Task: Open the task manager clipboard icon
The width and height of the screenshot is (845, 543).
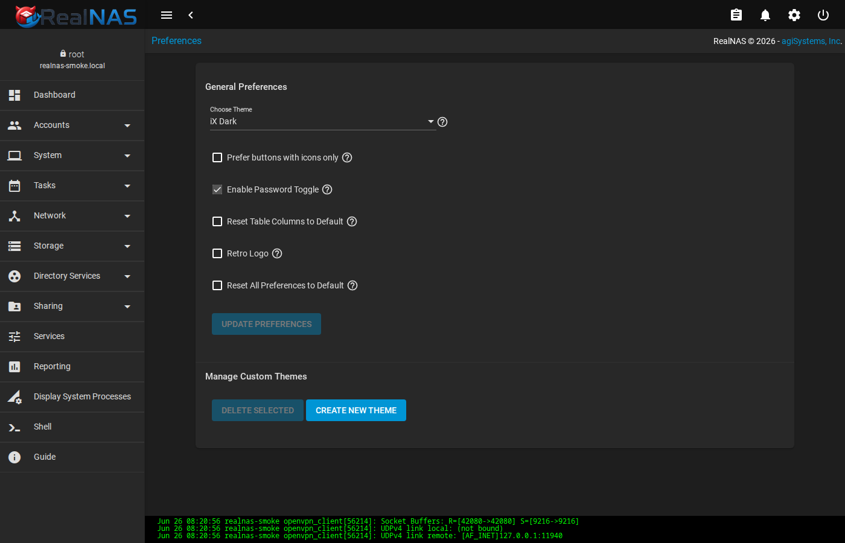Action: pyautogui.click(x=736, y=15)
